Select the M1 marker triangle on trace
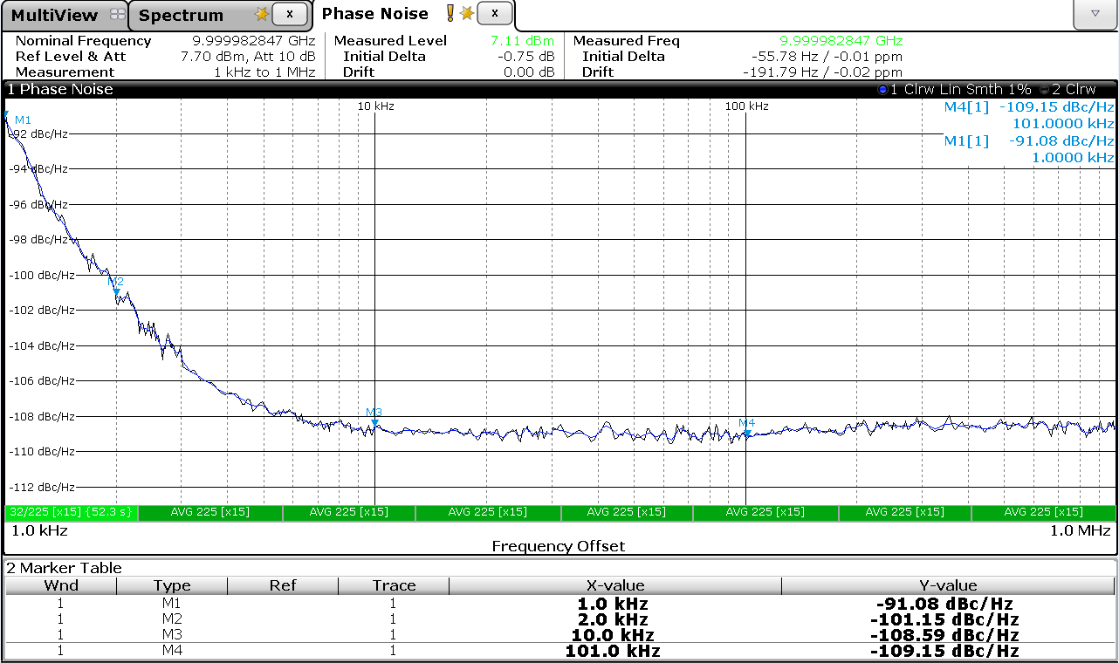The width and height of the screenshot is (1119, 663). click(x=7, y=115)
